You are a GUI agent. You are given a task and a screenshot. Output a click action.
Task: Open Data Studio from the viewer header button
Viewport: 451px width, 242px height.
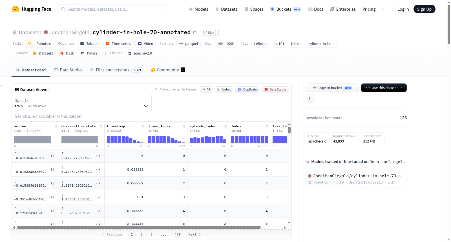click(x=275, y=89)
